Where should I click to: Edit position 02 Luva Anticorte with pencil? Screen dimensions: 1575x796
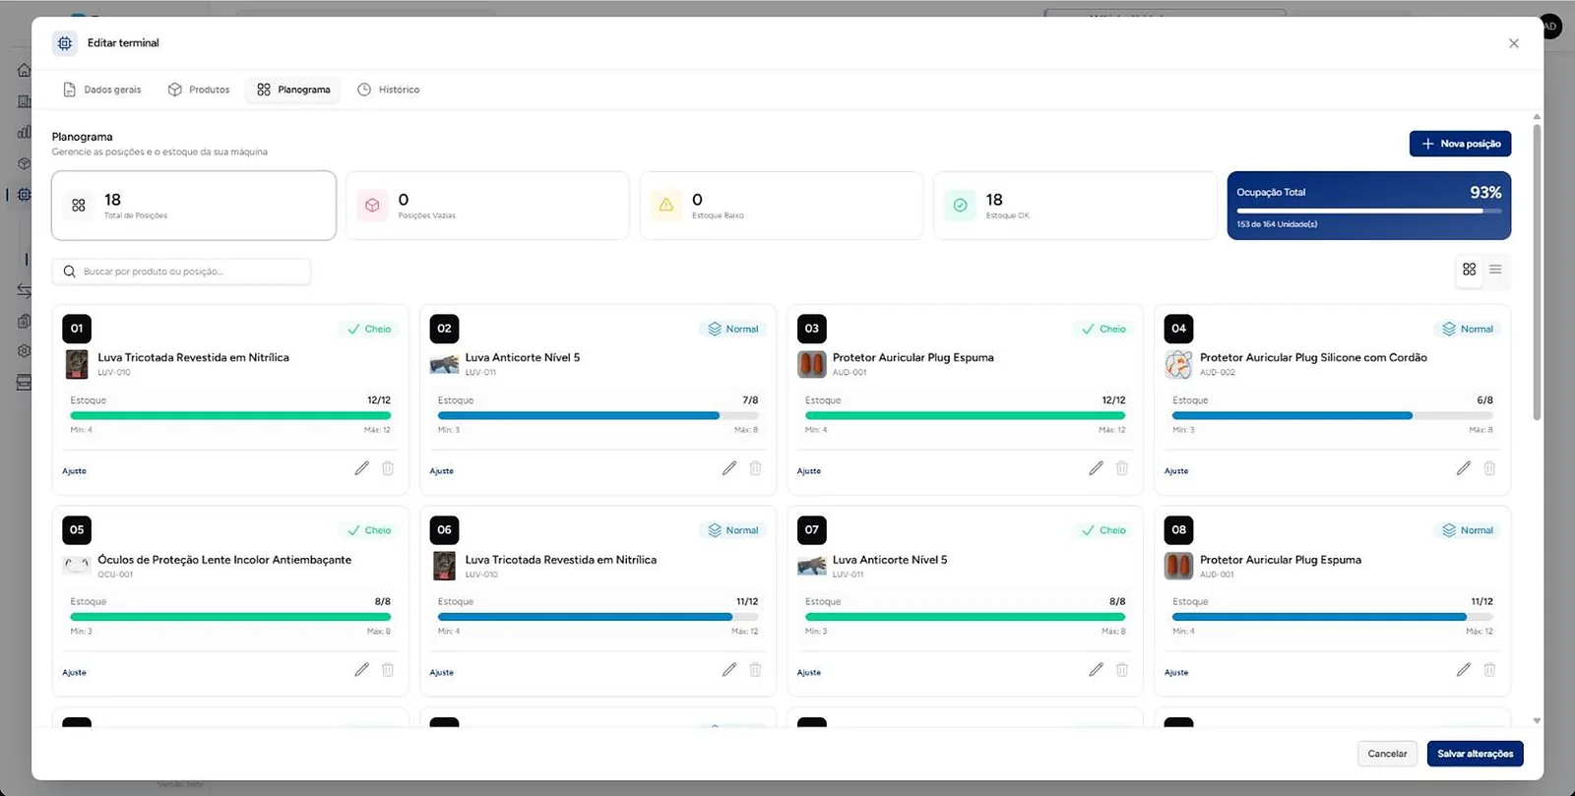point(729,468)
